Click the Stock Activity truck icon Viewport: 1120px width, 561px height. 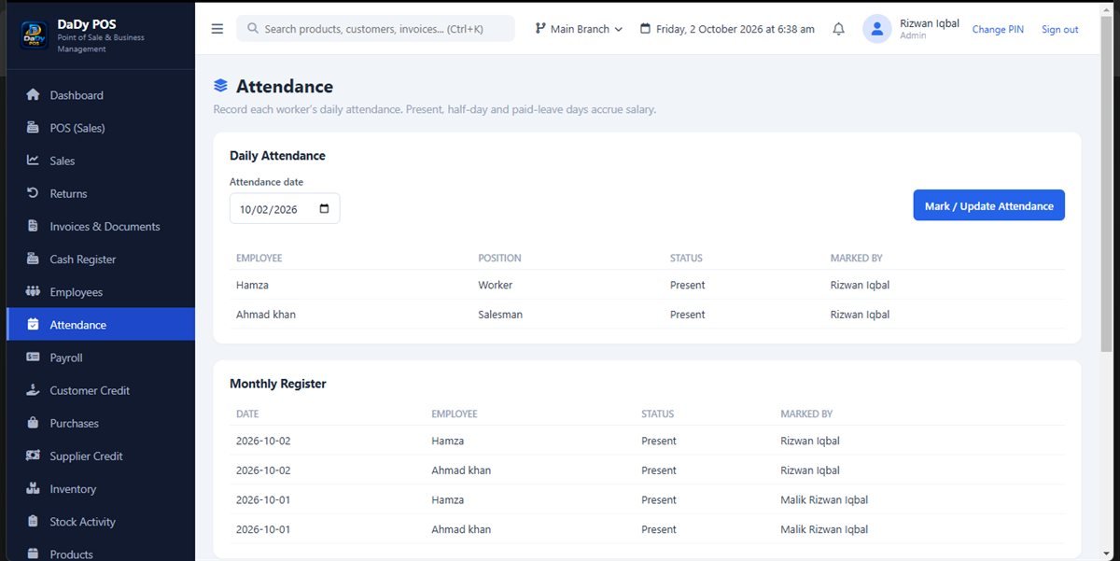(x=33, y=521)
